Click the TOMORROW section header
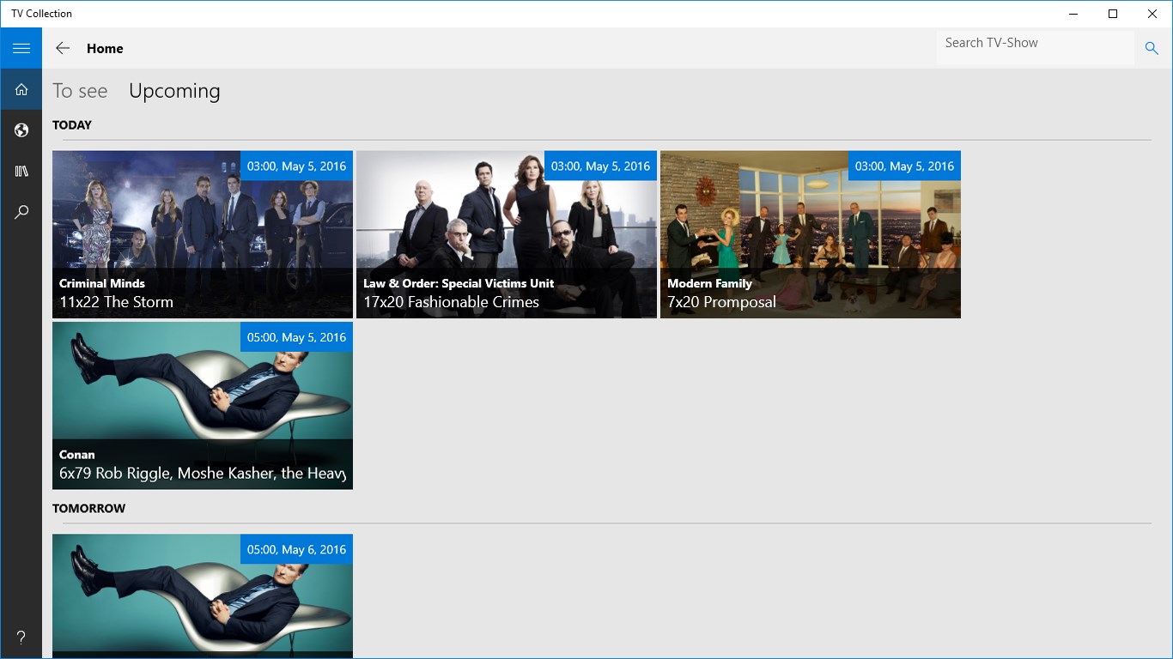 tap(89, 509)
